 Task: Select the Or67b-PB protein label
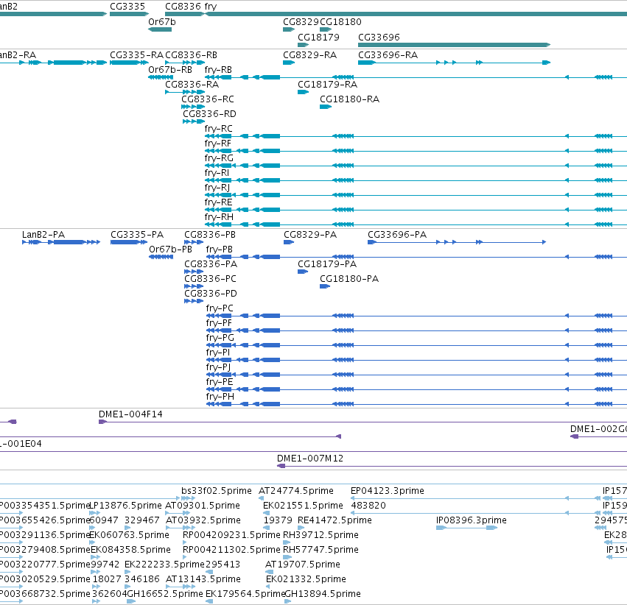(171, 250)
